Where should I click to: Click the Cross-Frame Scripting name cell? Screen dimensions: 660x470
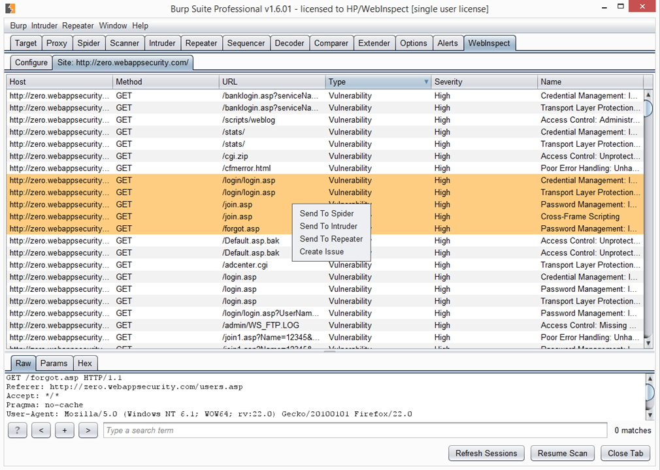(x=590, y=217)
